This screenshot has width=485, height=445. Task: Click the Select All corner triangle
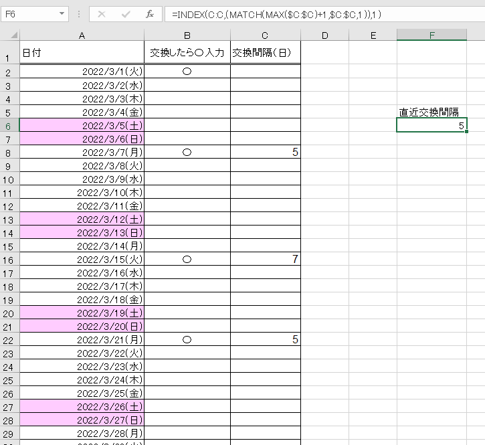click(9, 35)
